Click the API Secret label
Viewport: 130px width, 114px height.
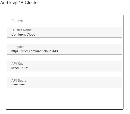[19, 81]
